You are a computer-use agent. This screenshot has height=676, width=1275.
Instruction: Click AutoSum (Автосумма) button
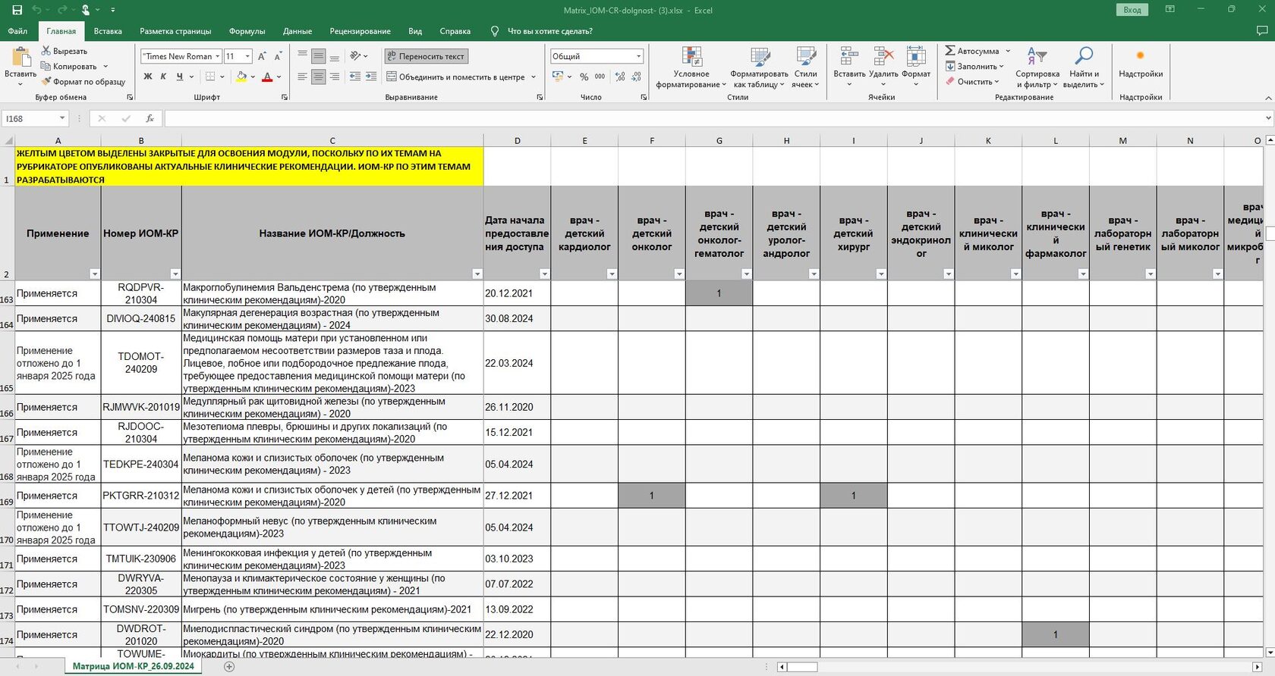[x=972, y=51]
